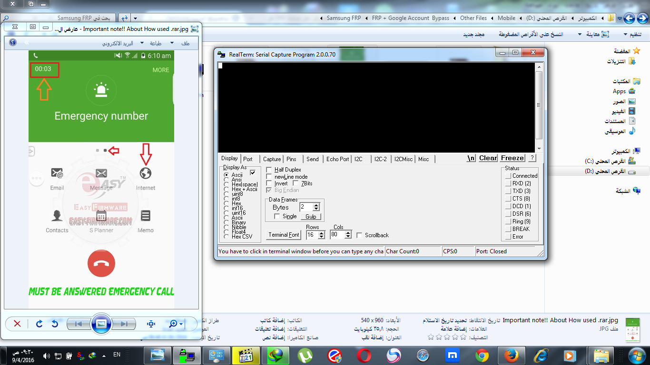Click the Gulp button under Data Frames
650x365 pixels.
click(311, 216)
